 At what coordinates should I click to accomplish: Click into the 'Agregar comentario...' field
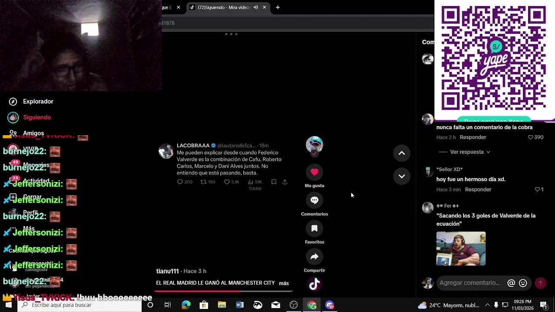click(x=470, y=283)
